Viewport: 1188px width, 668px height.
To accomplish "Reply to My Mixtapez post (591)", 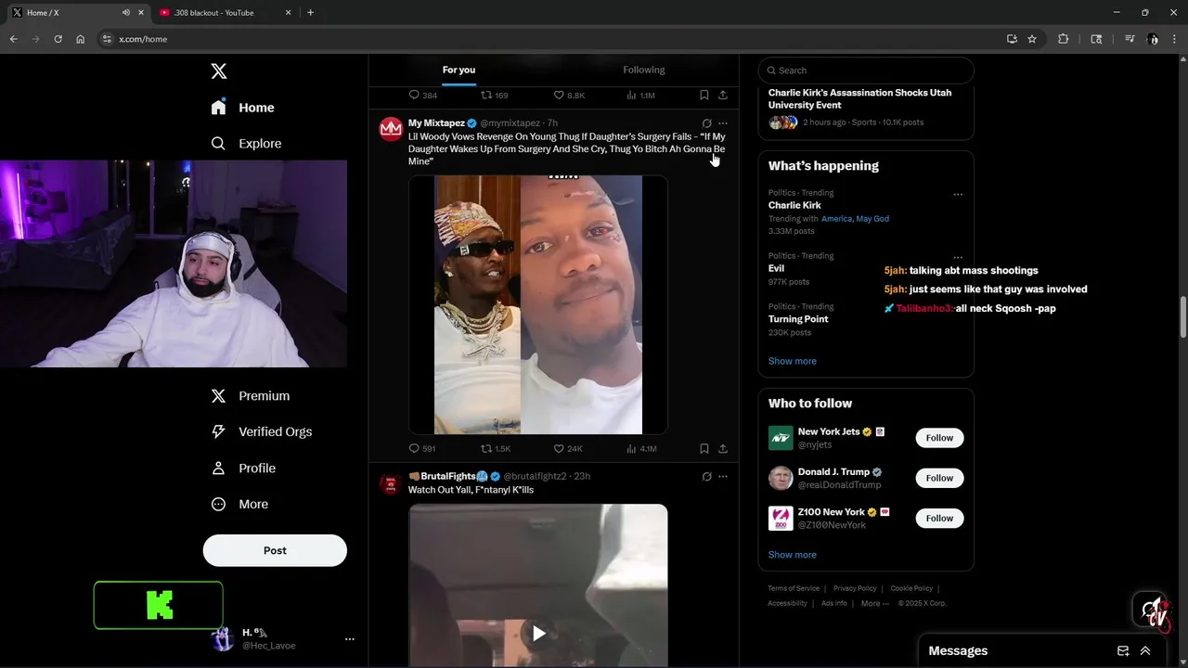I will (422, 449).
